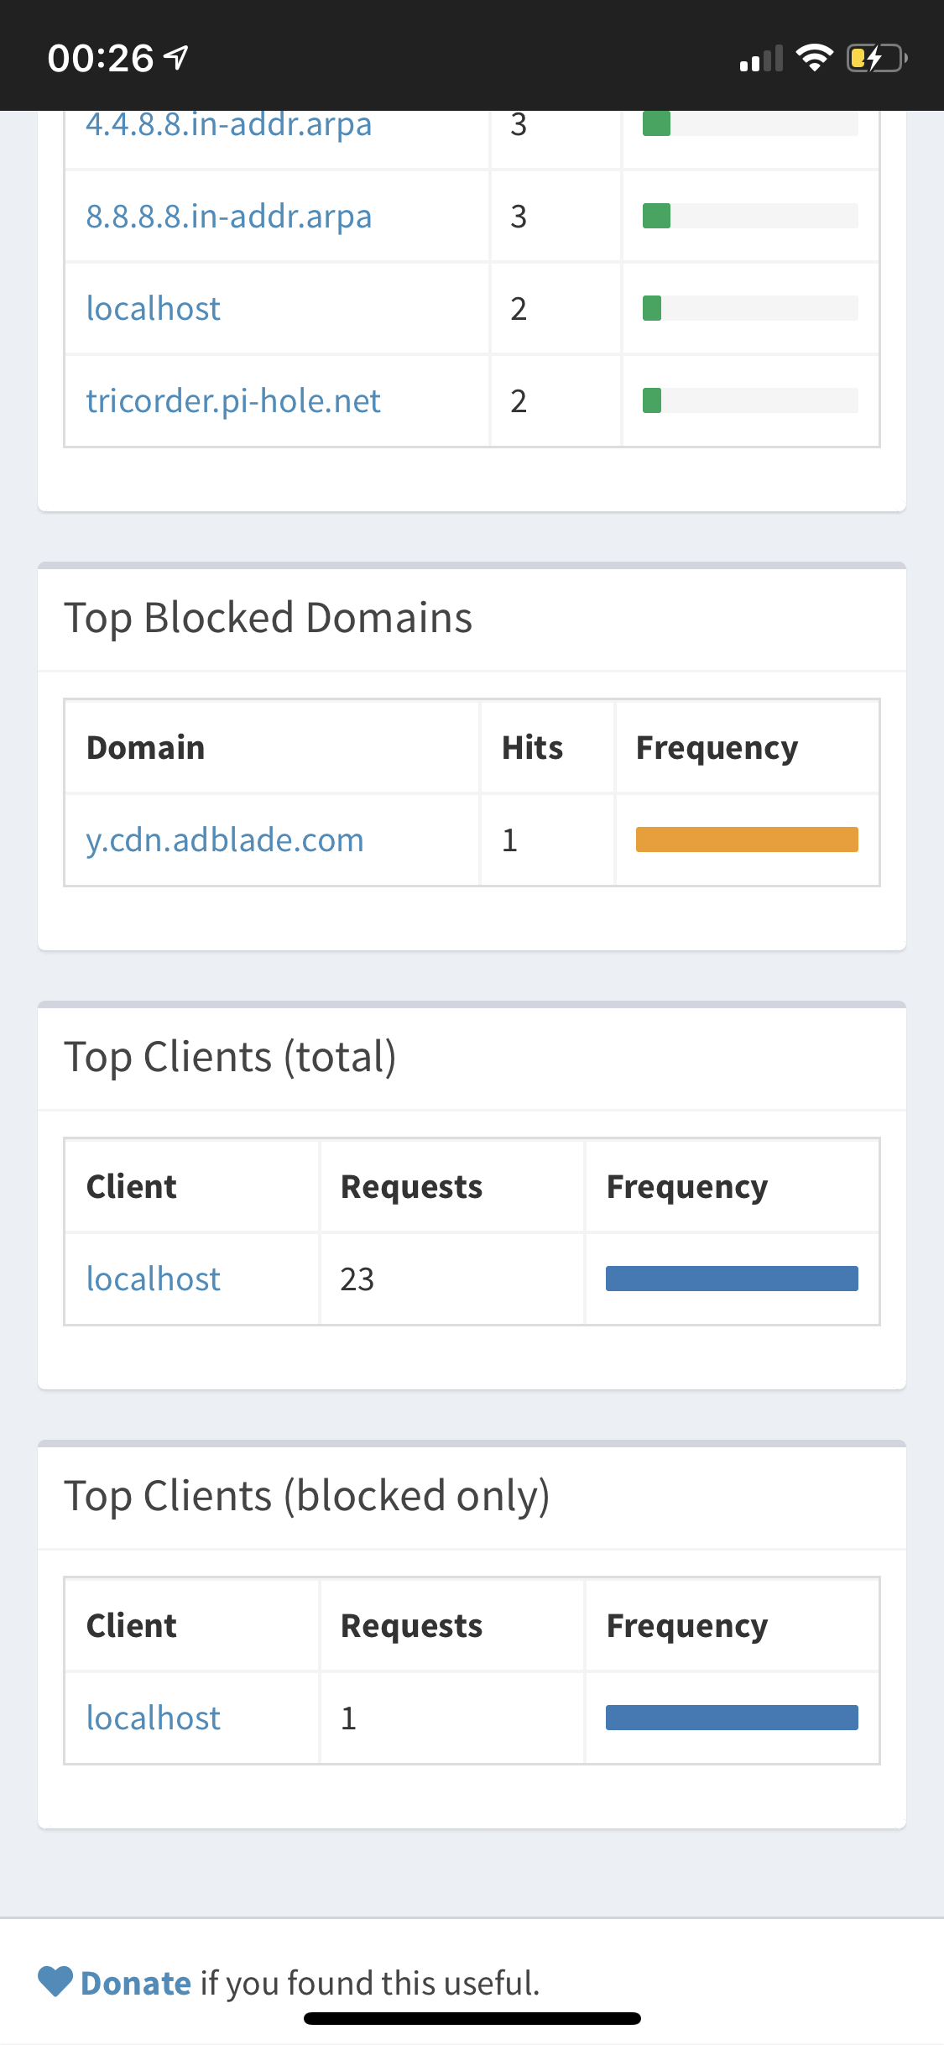Viewport: 944px width, 2045px height.
Task: Click the Hits column header in Top Blocked Domains
Action: pyautogui.click(x=532, y=747)
